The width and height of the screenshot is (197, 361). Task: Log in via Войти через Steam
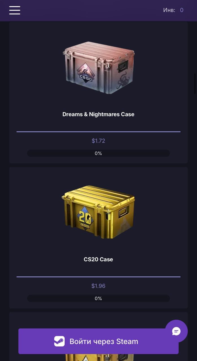[x=98, y=341]
